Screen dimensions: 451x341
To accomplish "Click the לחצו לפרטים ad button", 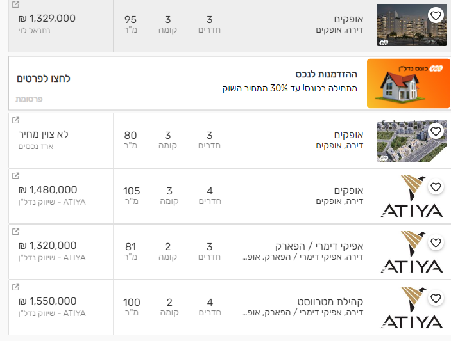I will (x=44, y=79).
